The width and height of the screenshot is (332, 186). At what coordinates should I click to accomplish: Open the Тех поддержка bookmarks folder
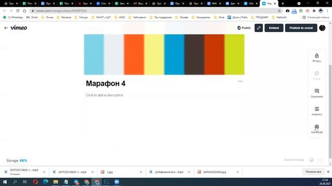[161, 17]
